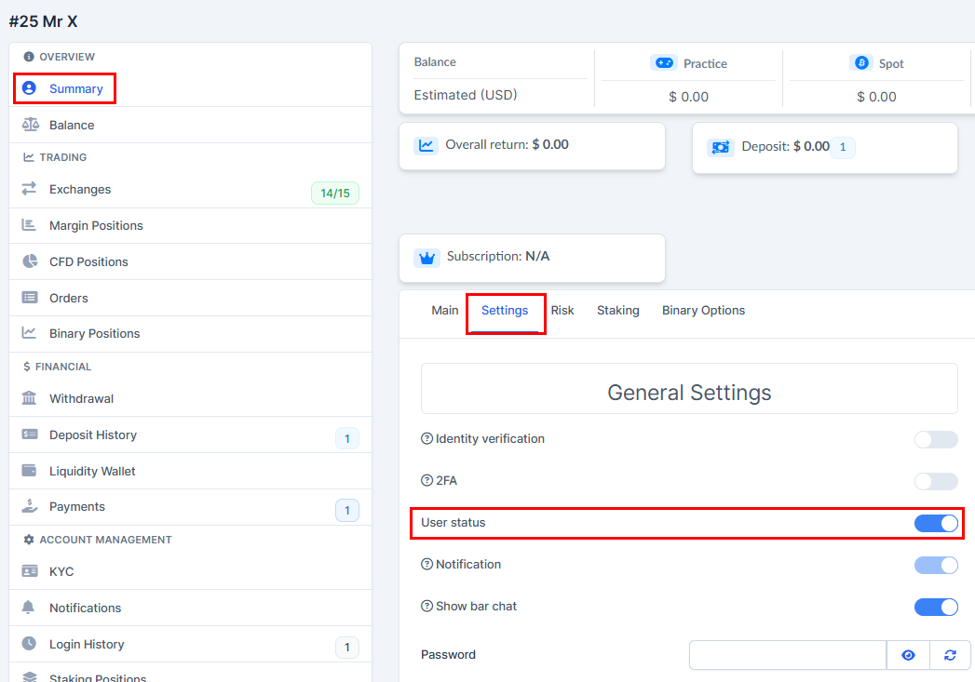This screenshot has width=975, height=682.
Task: Click into the Password input field
Action: click(787, 655)
